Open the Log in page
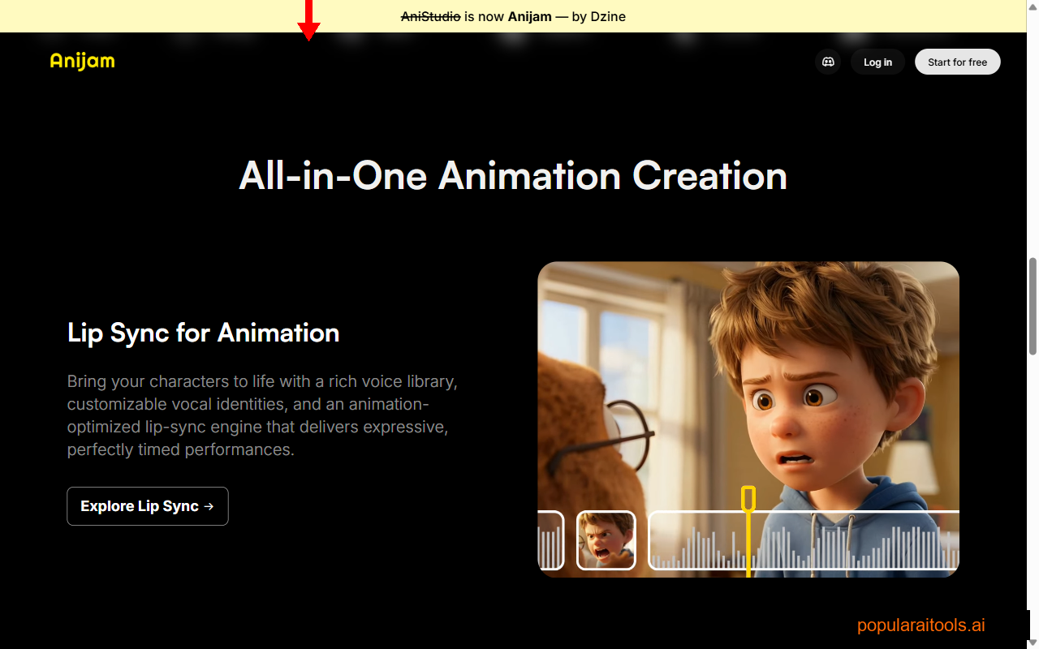The width and height of the screenshot is (1039, 649). click(877, 62)
